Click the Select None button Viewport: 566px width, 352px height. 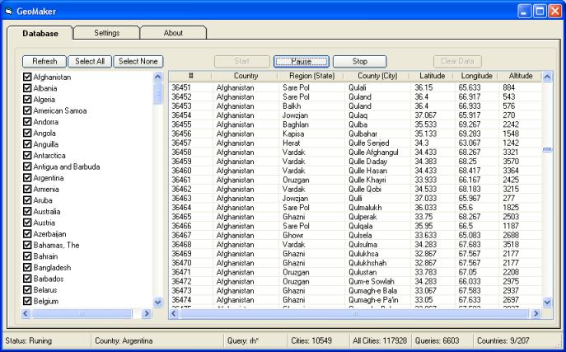pyautogui.click(x=139, y=61)
